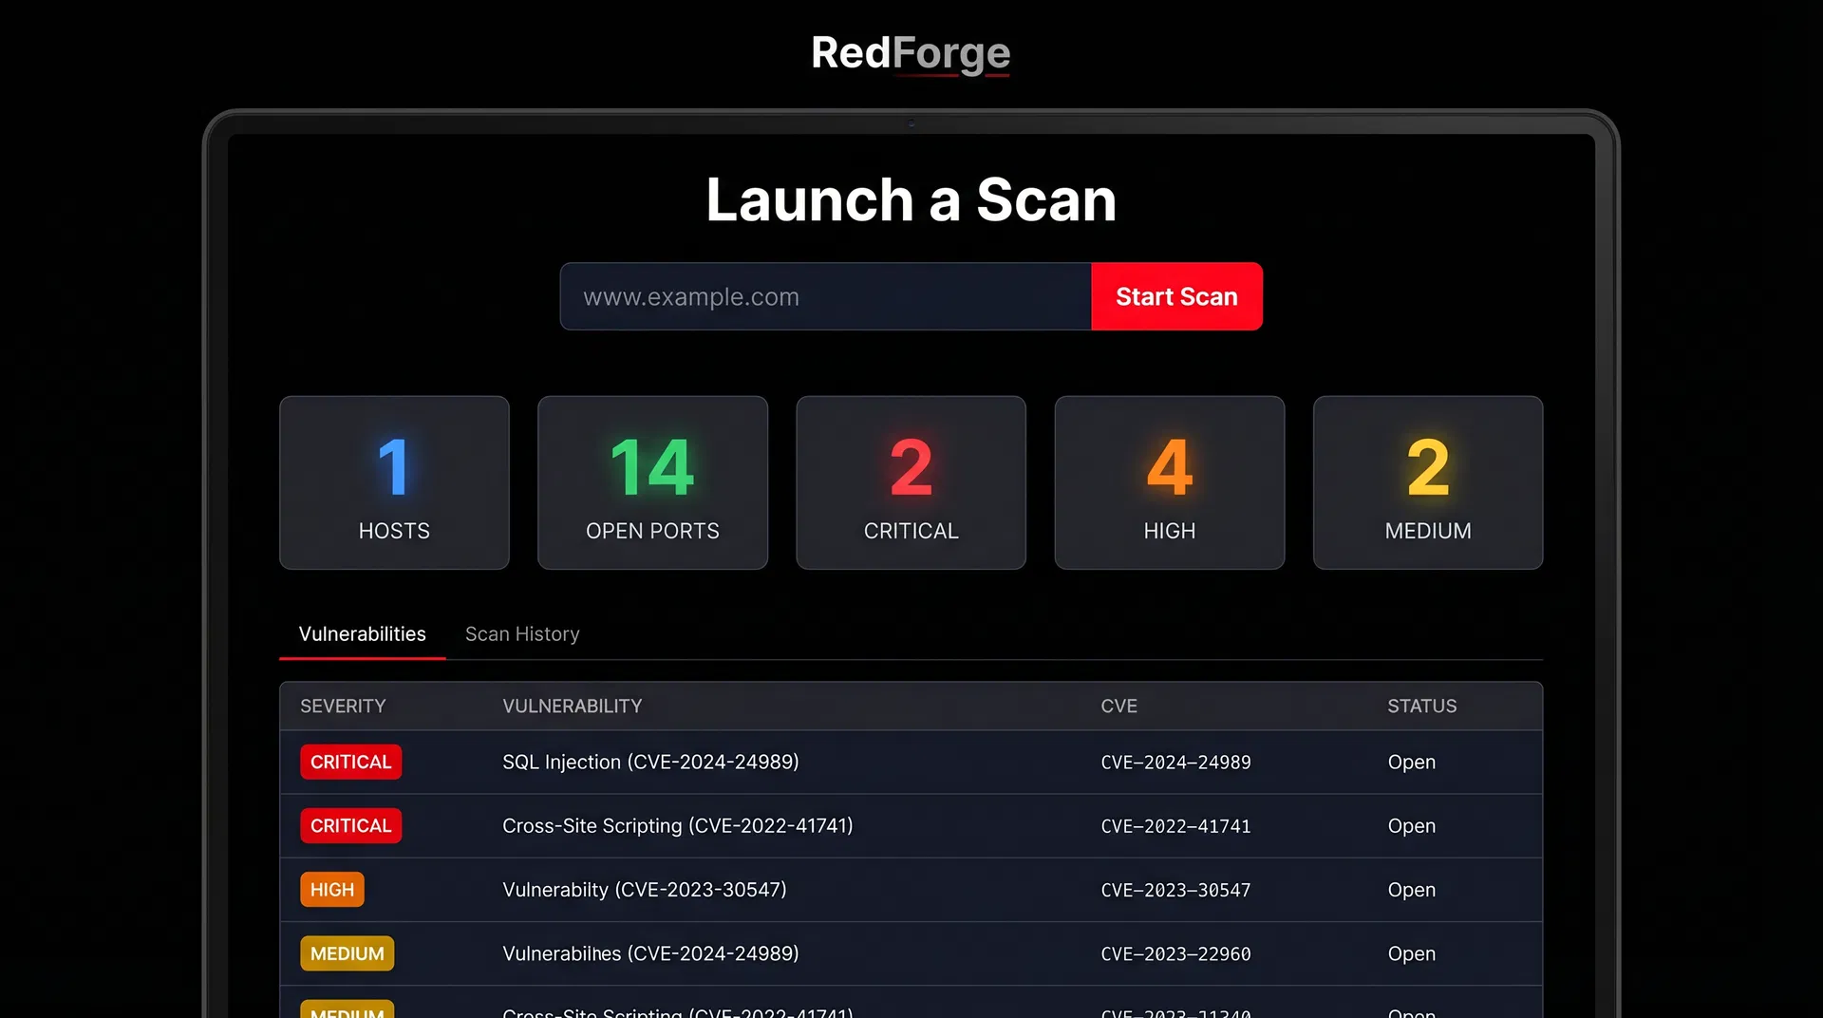Screen dimensions: 1823x1018
Task: Click the www.example.com target input field
Action: pyautogui.click(x=825, y=296)
